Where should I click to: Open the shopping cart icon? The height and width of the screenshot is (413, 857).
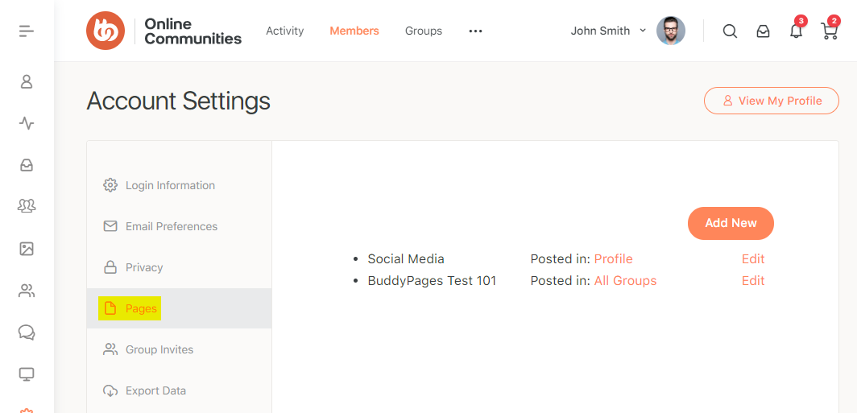point(829,31)
